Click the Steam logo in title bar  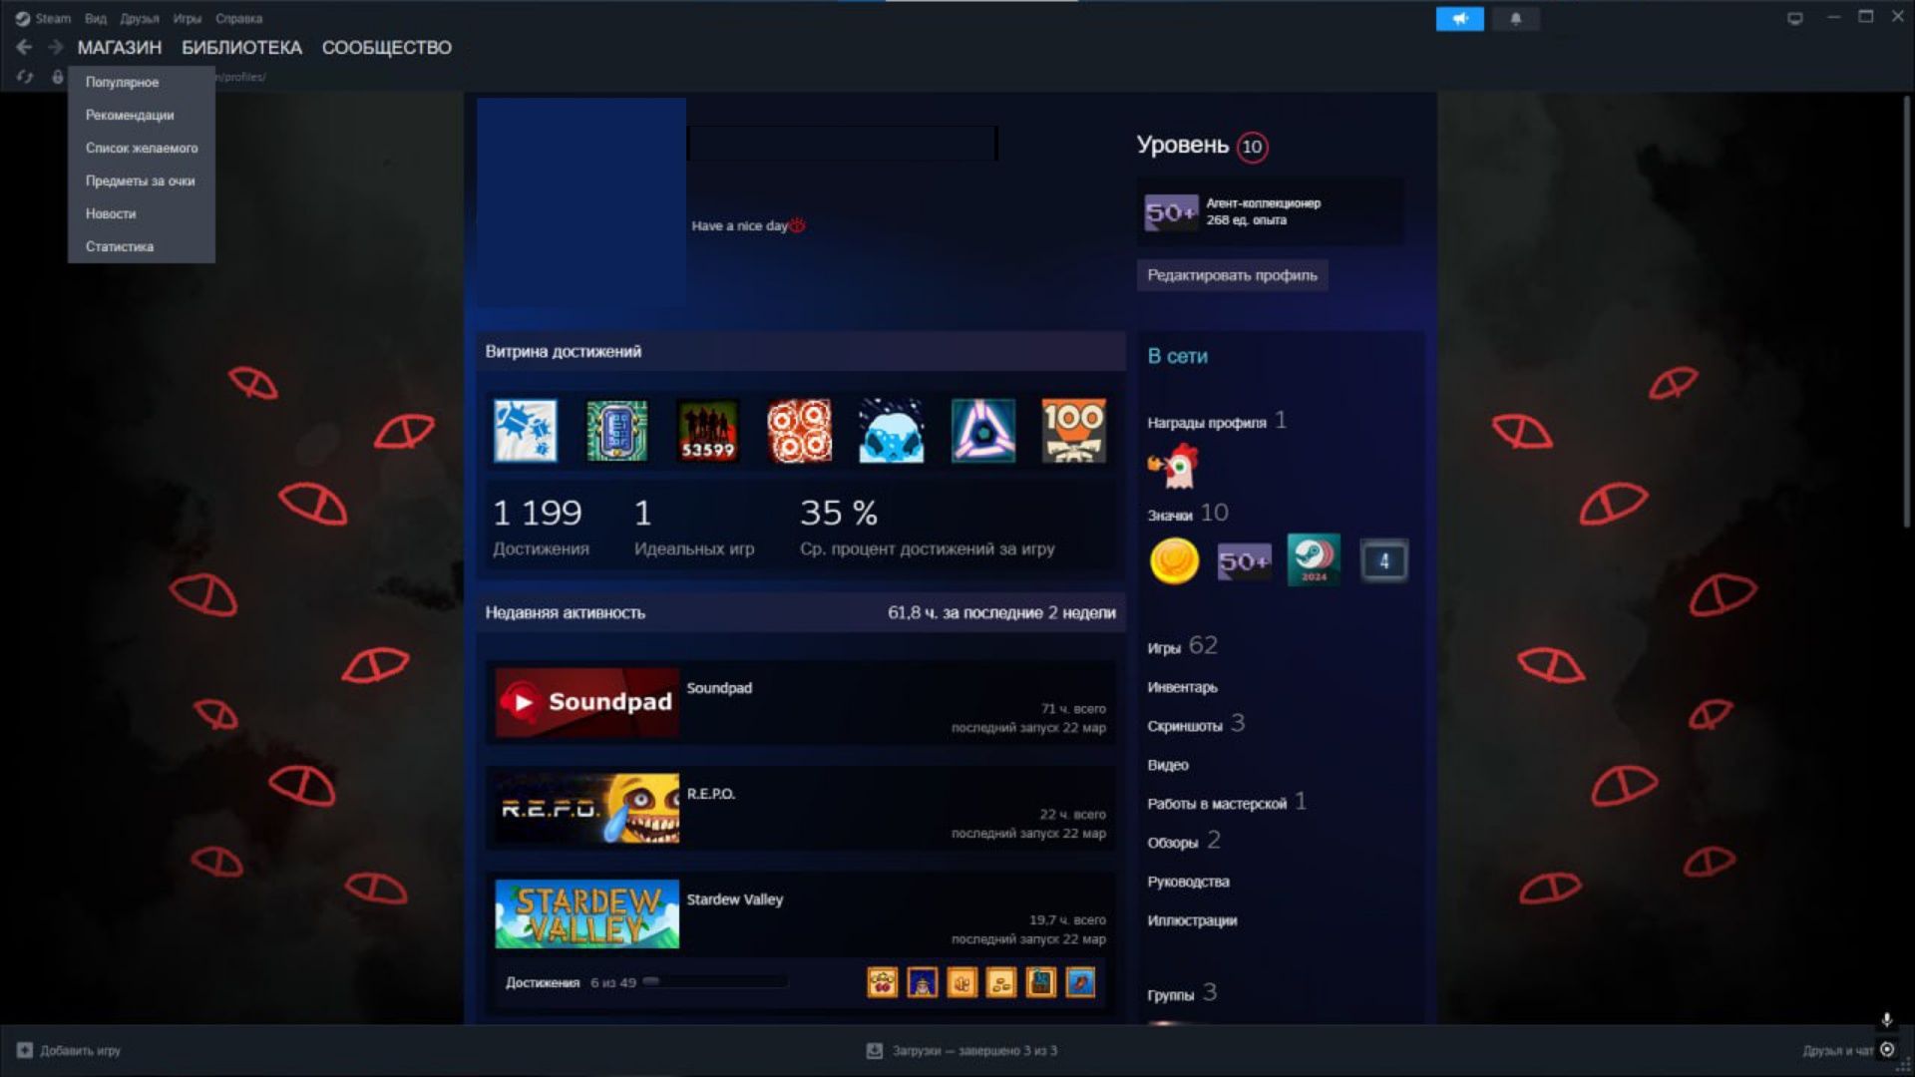pyautogui.click(x=23, y=18)
